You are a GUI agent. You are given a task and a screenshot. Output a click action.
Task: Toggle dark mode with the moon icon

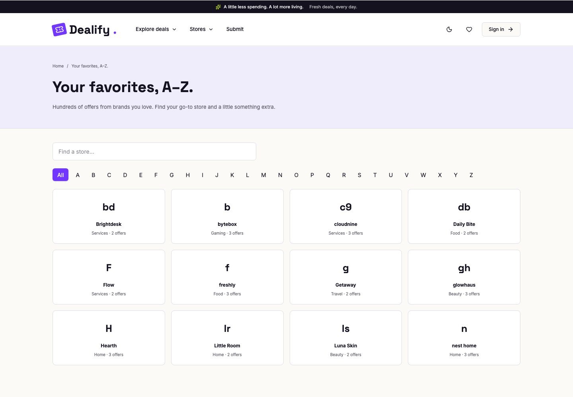coord(449,29)
